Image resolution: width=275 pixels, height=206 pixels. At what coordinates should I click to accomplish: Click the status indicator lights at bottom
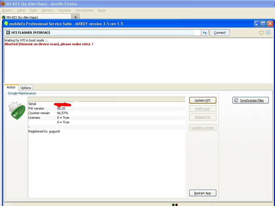click(x=175, y=205)
